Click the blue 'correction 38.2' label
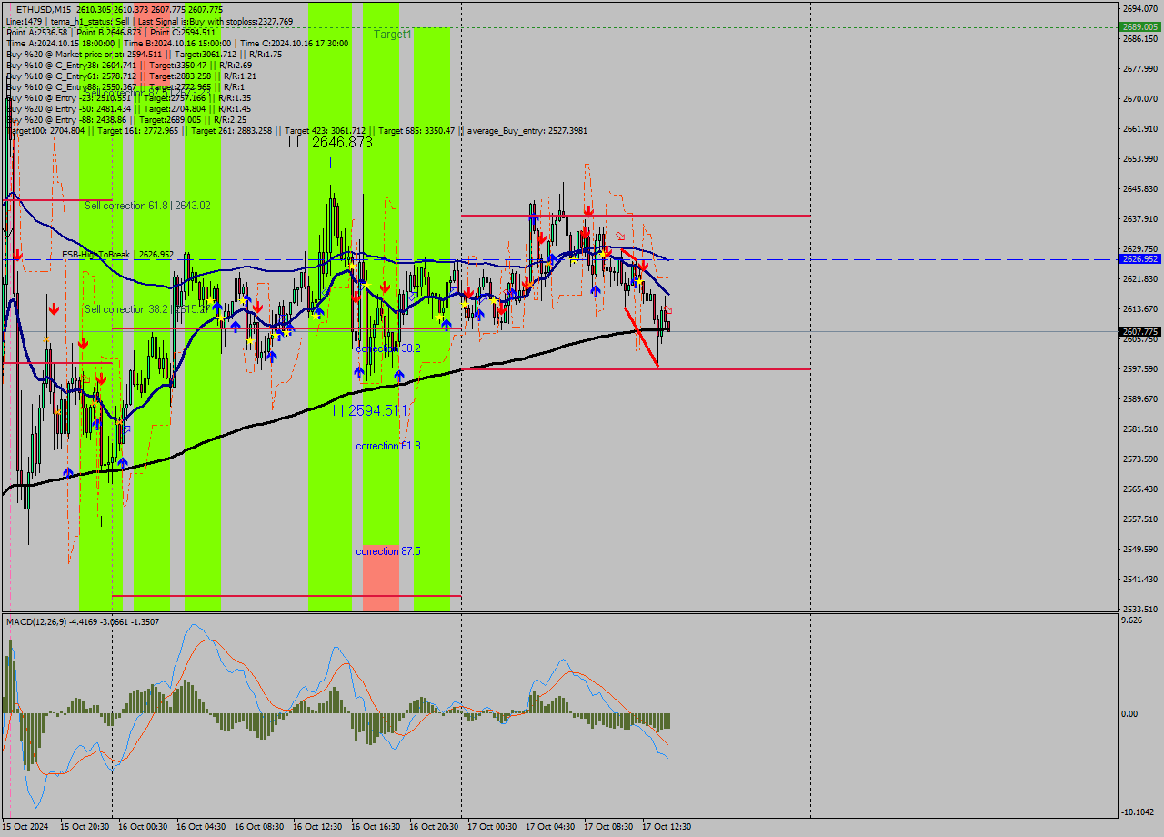Image resolution: width=1164 pixels, height=837 pixels. tap(388, 348)
